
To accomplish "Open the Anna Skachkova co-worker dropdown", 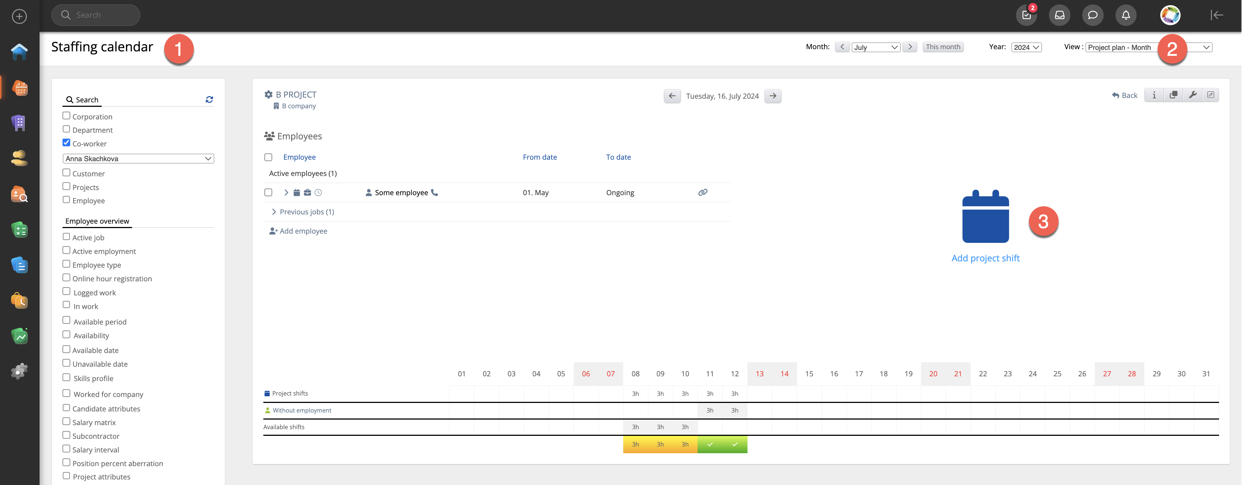I will tap(138, 159).
